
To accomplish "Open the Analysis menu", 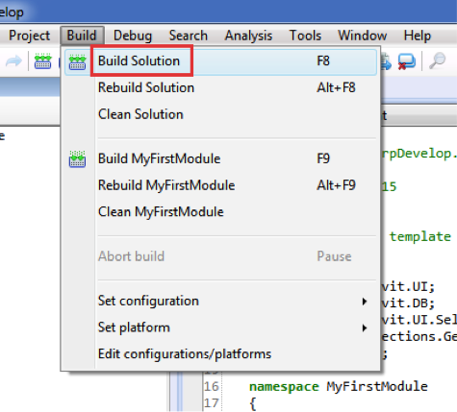I will 248,36.
